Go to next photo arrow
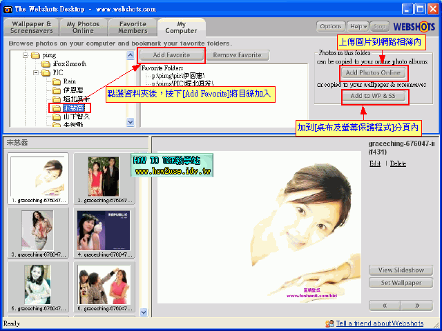The width and height of the screenshot is (442, 331). (417, 305)
